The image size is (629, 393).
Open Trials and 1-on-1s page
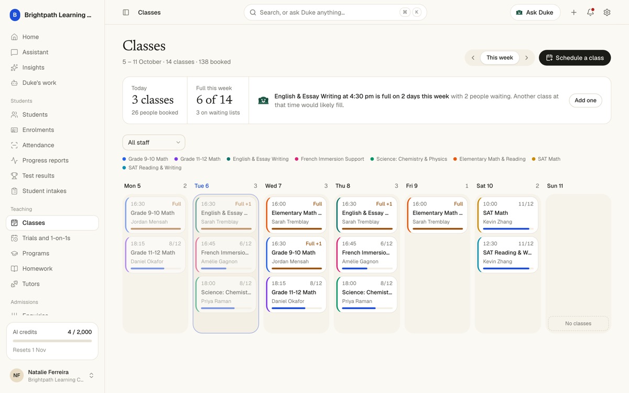[52, 238]
